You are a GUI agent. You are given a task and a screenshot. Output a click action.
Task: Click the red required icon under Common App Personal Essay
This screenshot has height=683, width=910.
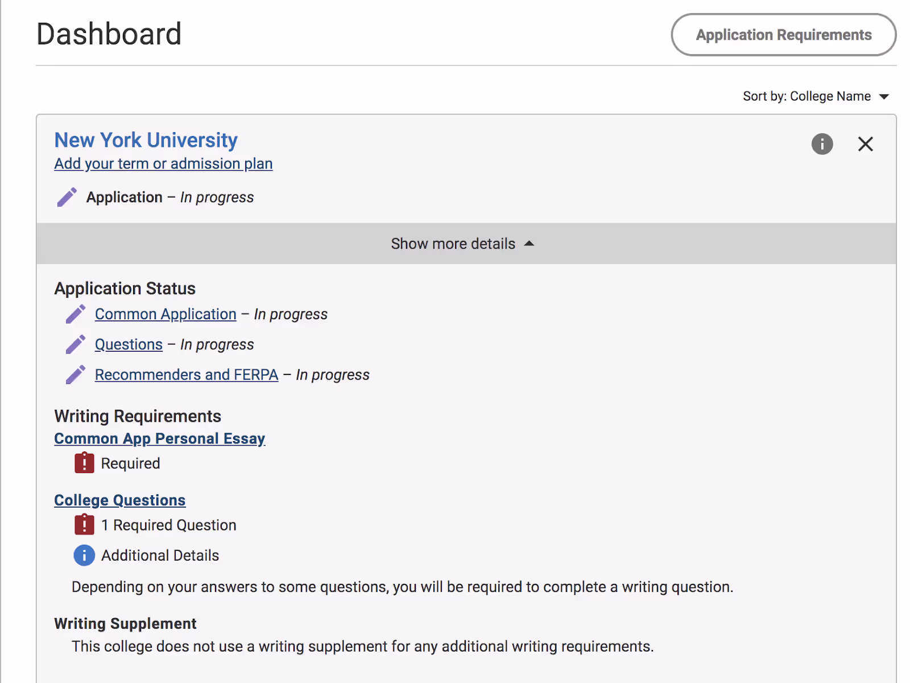84,463
